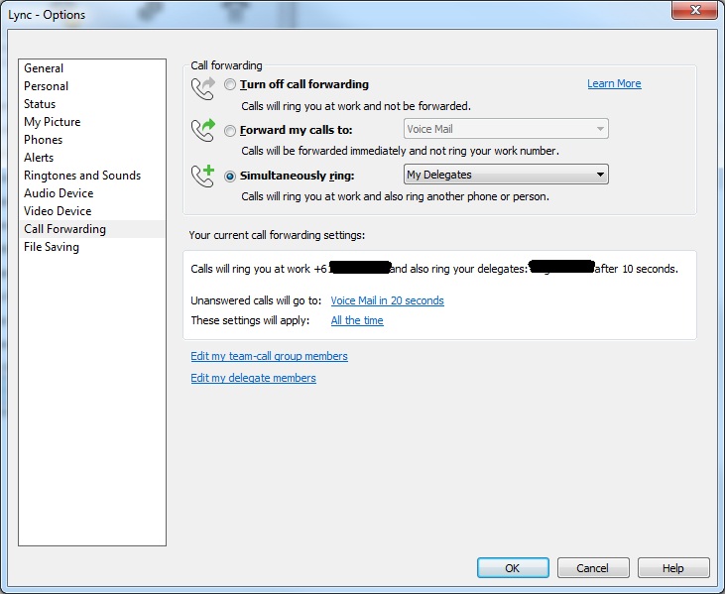The width and height of the screenshot is (725, 594).
Task: Click the turn off call forwarding phone icon
Action: [203, 89]
